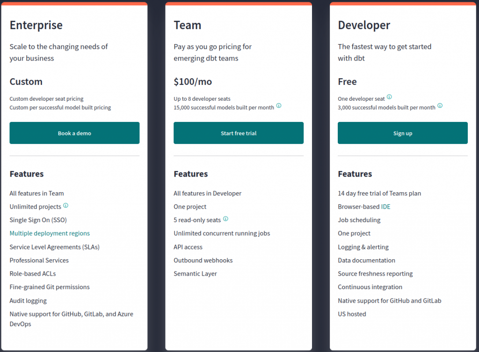Click Custom developer seat pricing text
Screen dimensions: 479x352
tap(46, 99)
